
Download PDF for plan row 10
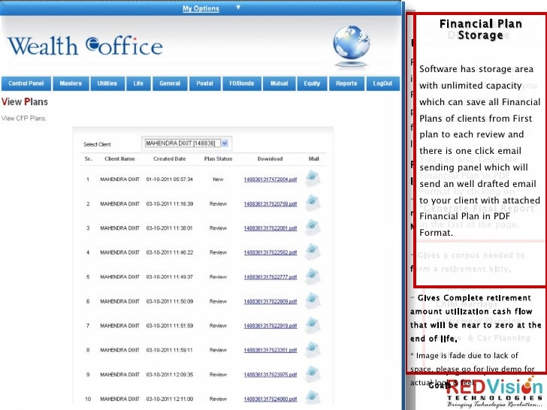[x=270, y=399]
